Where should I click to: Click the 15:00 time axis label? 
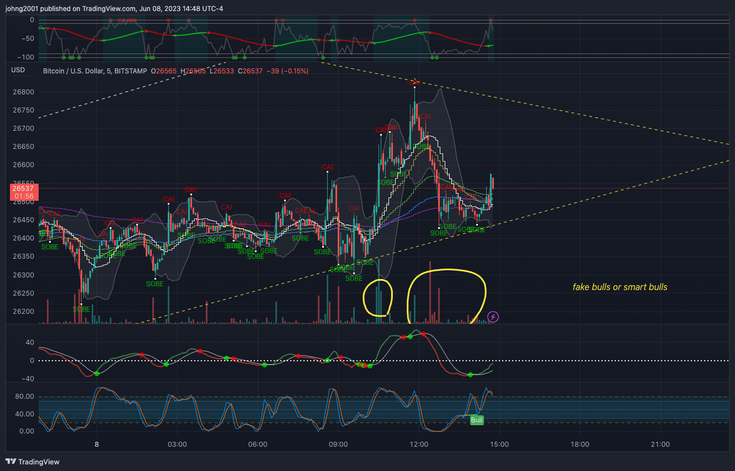click(499, 445)
